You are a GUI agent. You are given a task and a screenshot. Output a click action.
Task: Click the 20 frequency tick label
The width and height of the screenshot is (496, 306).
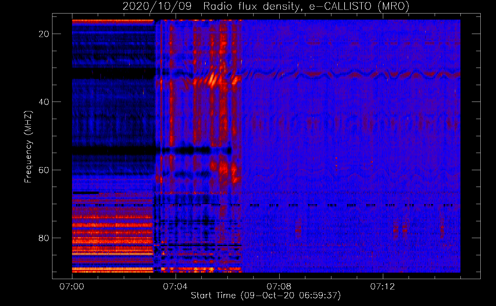tap(44, 34)
